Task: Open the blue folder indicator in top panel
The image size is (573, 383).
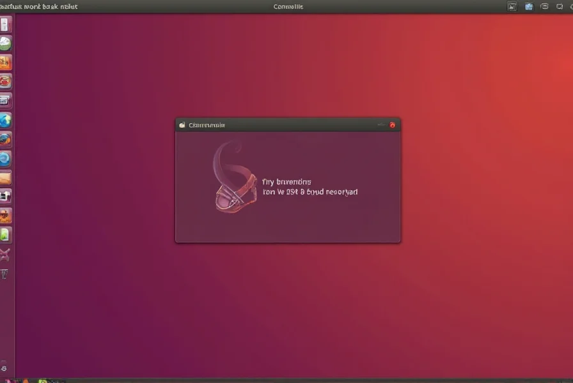Action: (529, 6)
